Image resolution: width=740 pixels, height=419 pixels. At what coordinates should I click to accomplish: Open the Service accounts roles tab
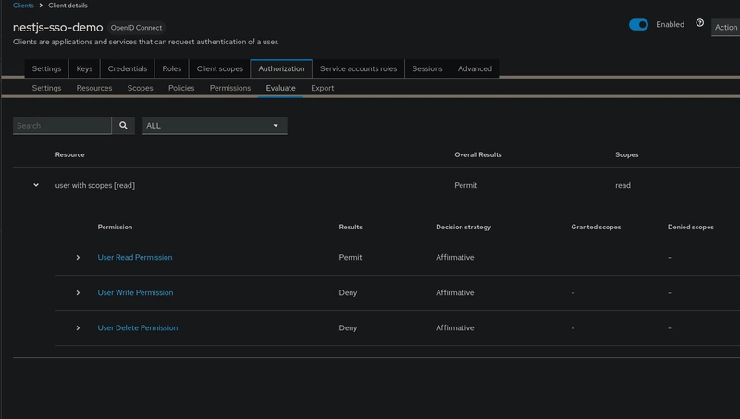coord(358,68)
